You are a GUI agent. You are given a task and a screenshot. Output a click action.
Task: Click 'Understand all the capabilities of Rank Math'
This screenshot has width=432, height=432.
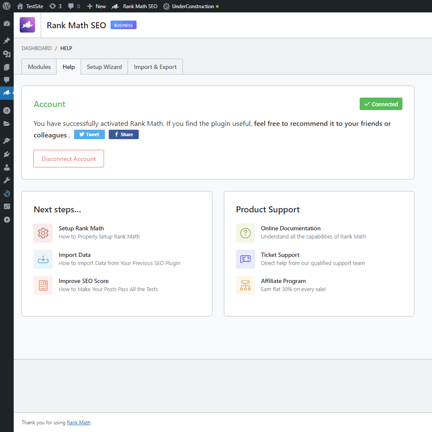pos(313,237)
